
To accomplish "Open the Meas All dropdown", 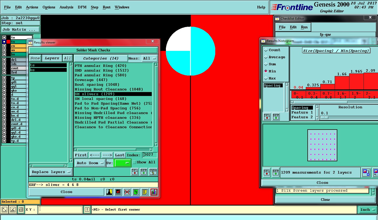I will (x=150, y=58).
